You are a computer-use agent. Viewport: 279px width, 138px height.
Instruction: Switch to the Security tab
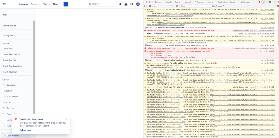point(233,2)
